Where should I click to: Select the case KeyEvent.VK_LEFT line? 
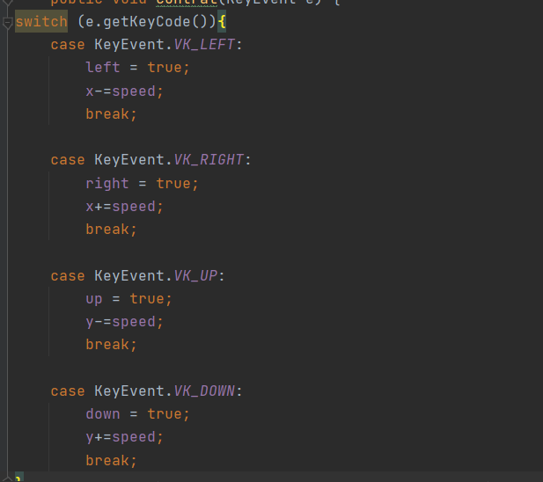146,45
